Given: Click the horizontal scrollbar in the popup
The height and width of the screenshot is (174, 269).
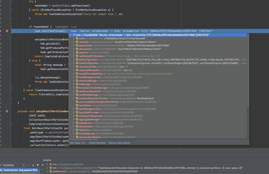Looking at the screenshot, I should coord(83,139).
